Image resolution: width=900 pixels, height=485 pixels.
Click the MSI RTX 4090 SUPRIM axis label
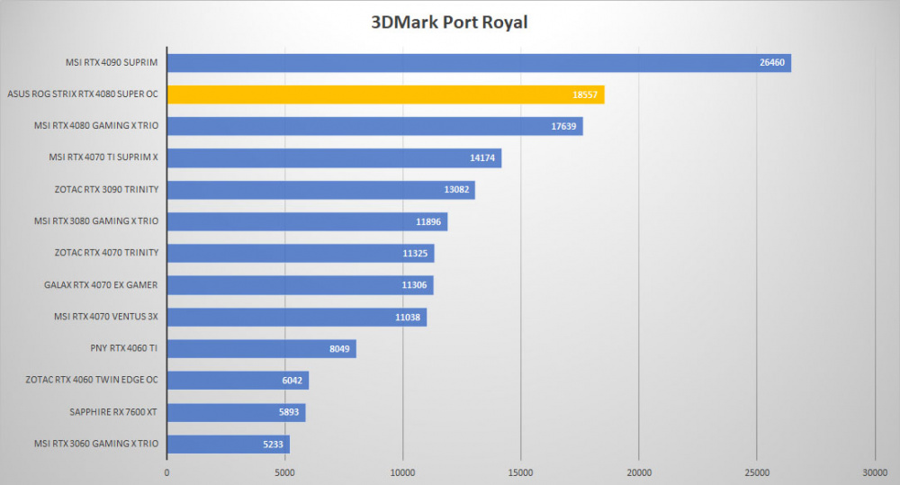coord(112,62)
